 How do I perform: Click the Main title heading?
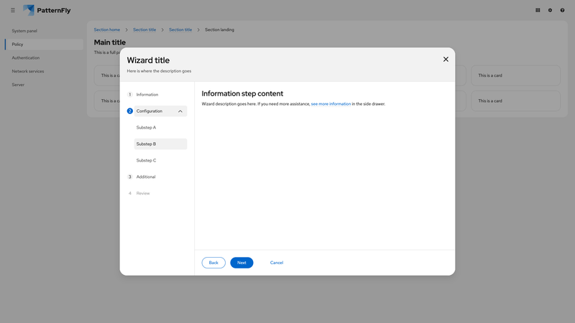[110, 42]
